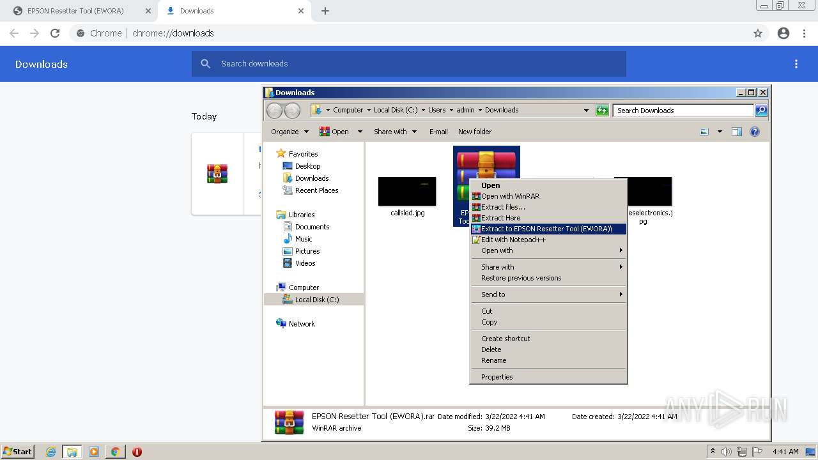Expand 'Share with' submenu in context menu
818x460 pixels.
click(x=548, y=267)
